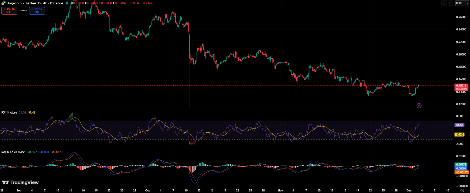
Task: Click the 0.24000 price axis label
Action: point(461,29)
